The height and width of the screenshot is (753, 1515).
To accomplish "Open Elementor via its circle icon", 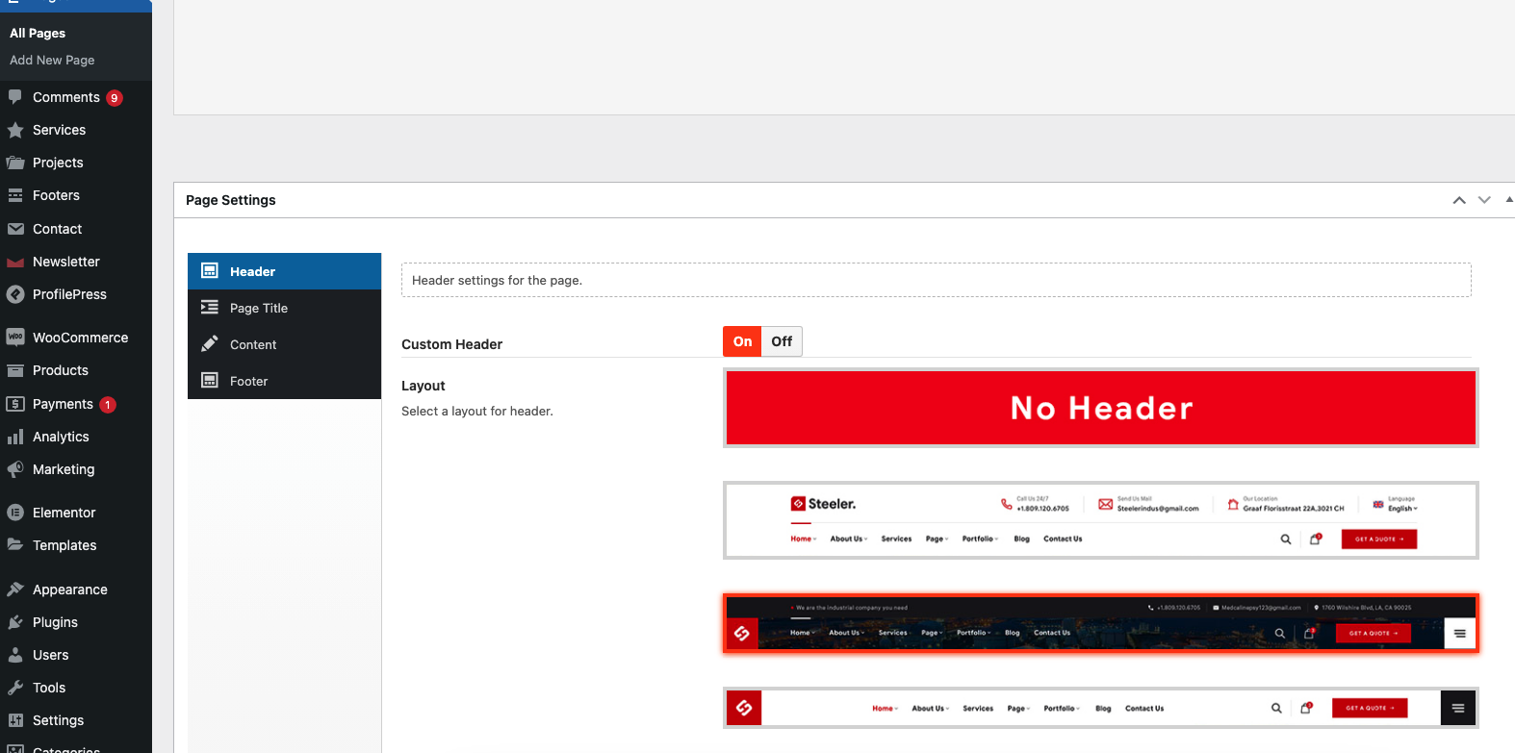I will (x=15, y=513).
